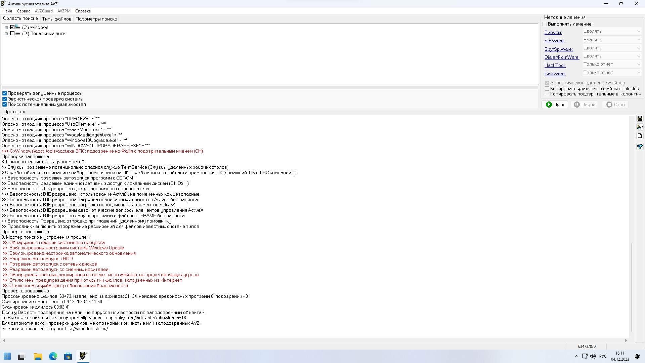Click the glasses view-protocol icon
This screenshot has width=645, height=363.
point(640,127)
